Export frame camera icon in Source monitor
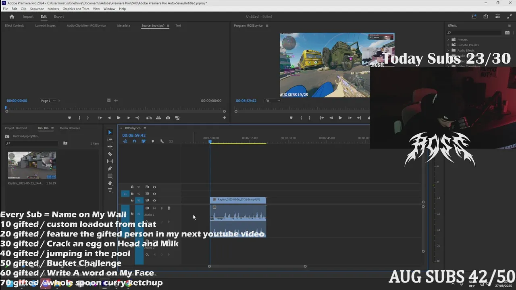The width and height of the screenshot is (516, 290). click(x=168, y=118)
